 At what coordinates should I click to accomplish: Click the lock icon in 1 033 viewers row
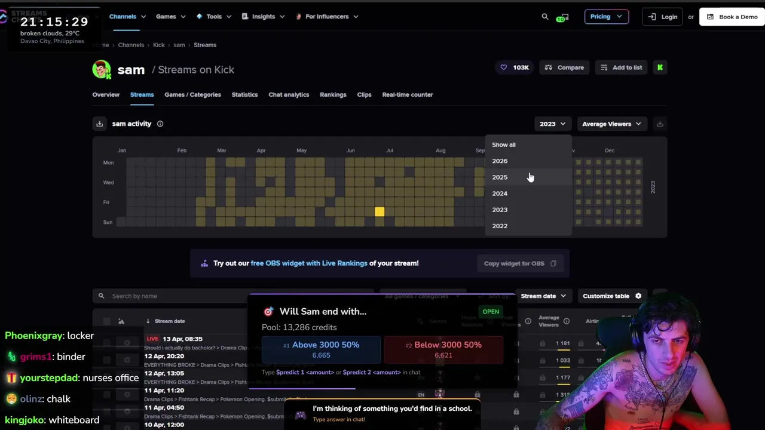click(x=542, y=360)
